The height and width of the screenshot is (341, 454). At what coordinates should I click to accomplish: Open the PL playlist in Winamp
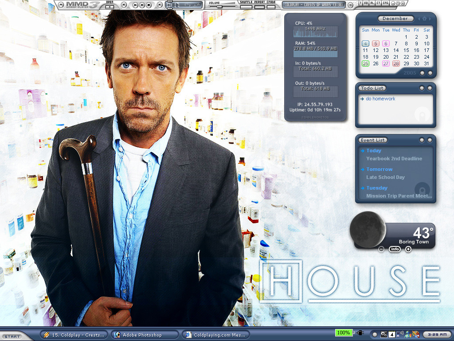point(372,3)
